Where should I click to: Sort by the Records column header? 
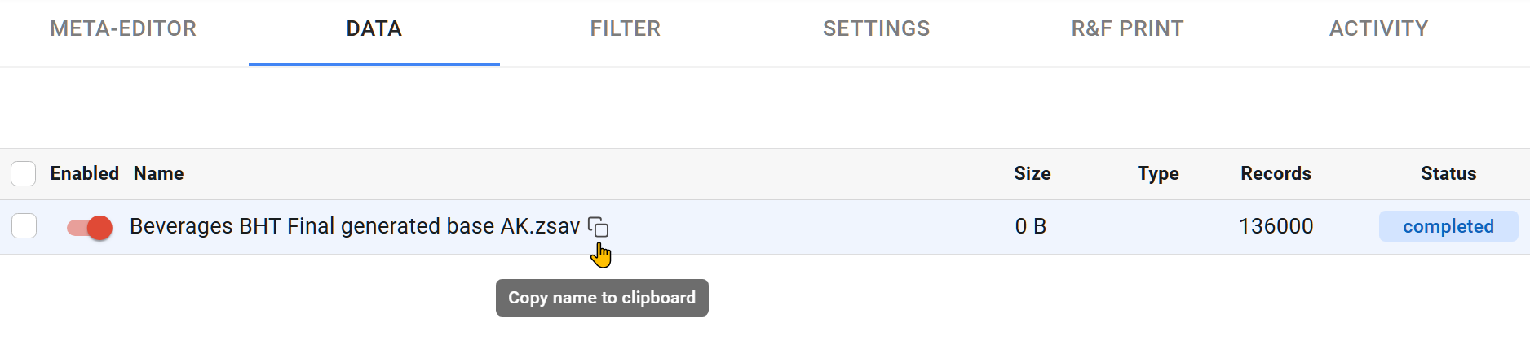tap(1276, 173)
